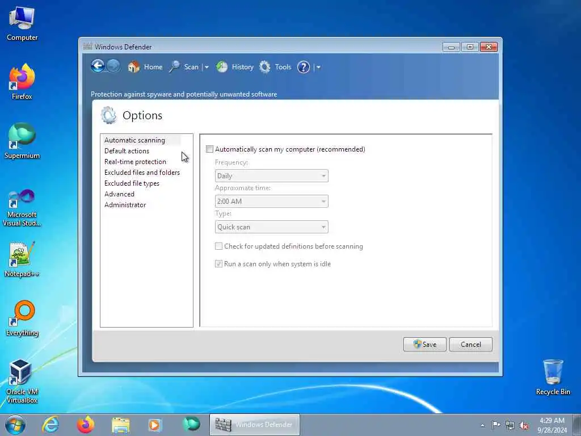581x436 pixels.
Task: Open Advanced settings category
Action: (x=119, y=194)
